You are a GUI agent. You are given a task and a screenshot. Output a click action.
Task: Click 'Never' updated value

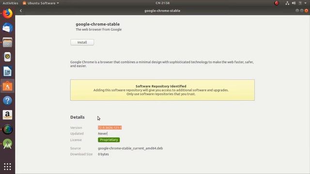[x=103, y=133]
